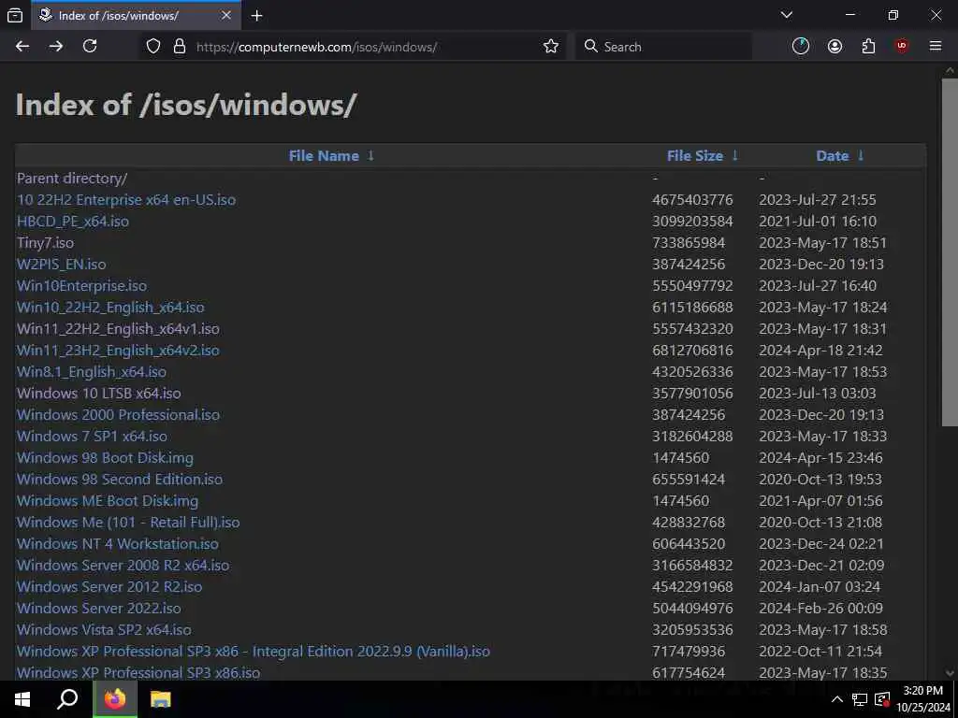Download Windows ME Boot Disk.img

(108, 501)
